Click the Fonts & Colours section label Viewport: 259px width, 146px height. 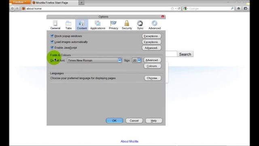tap(60, 55)
